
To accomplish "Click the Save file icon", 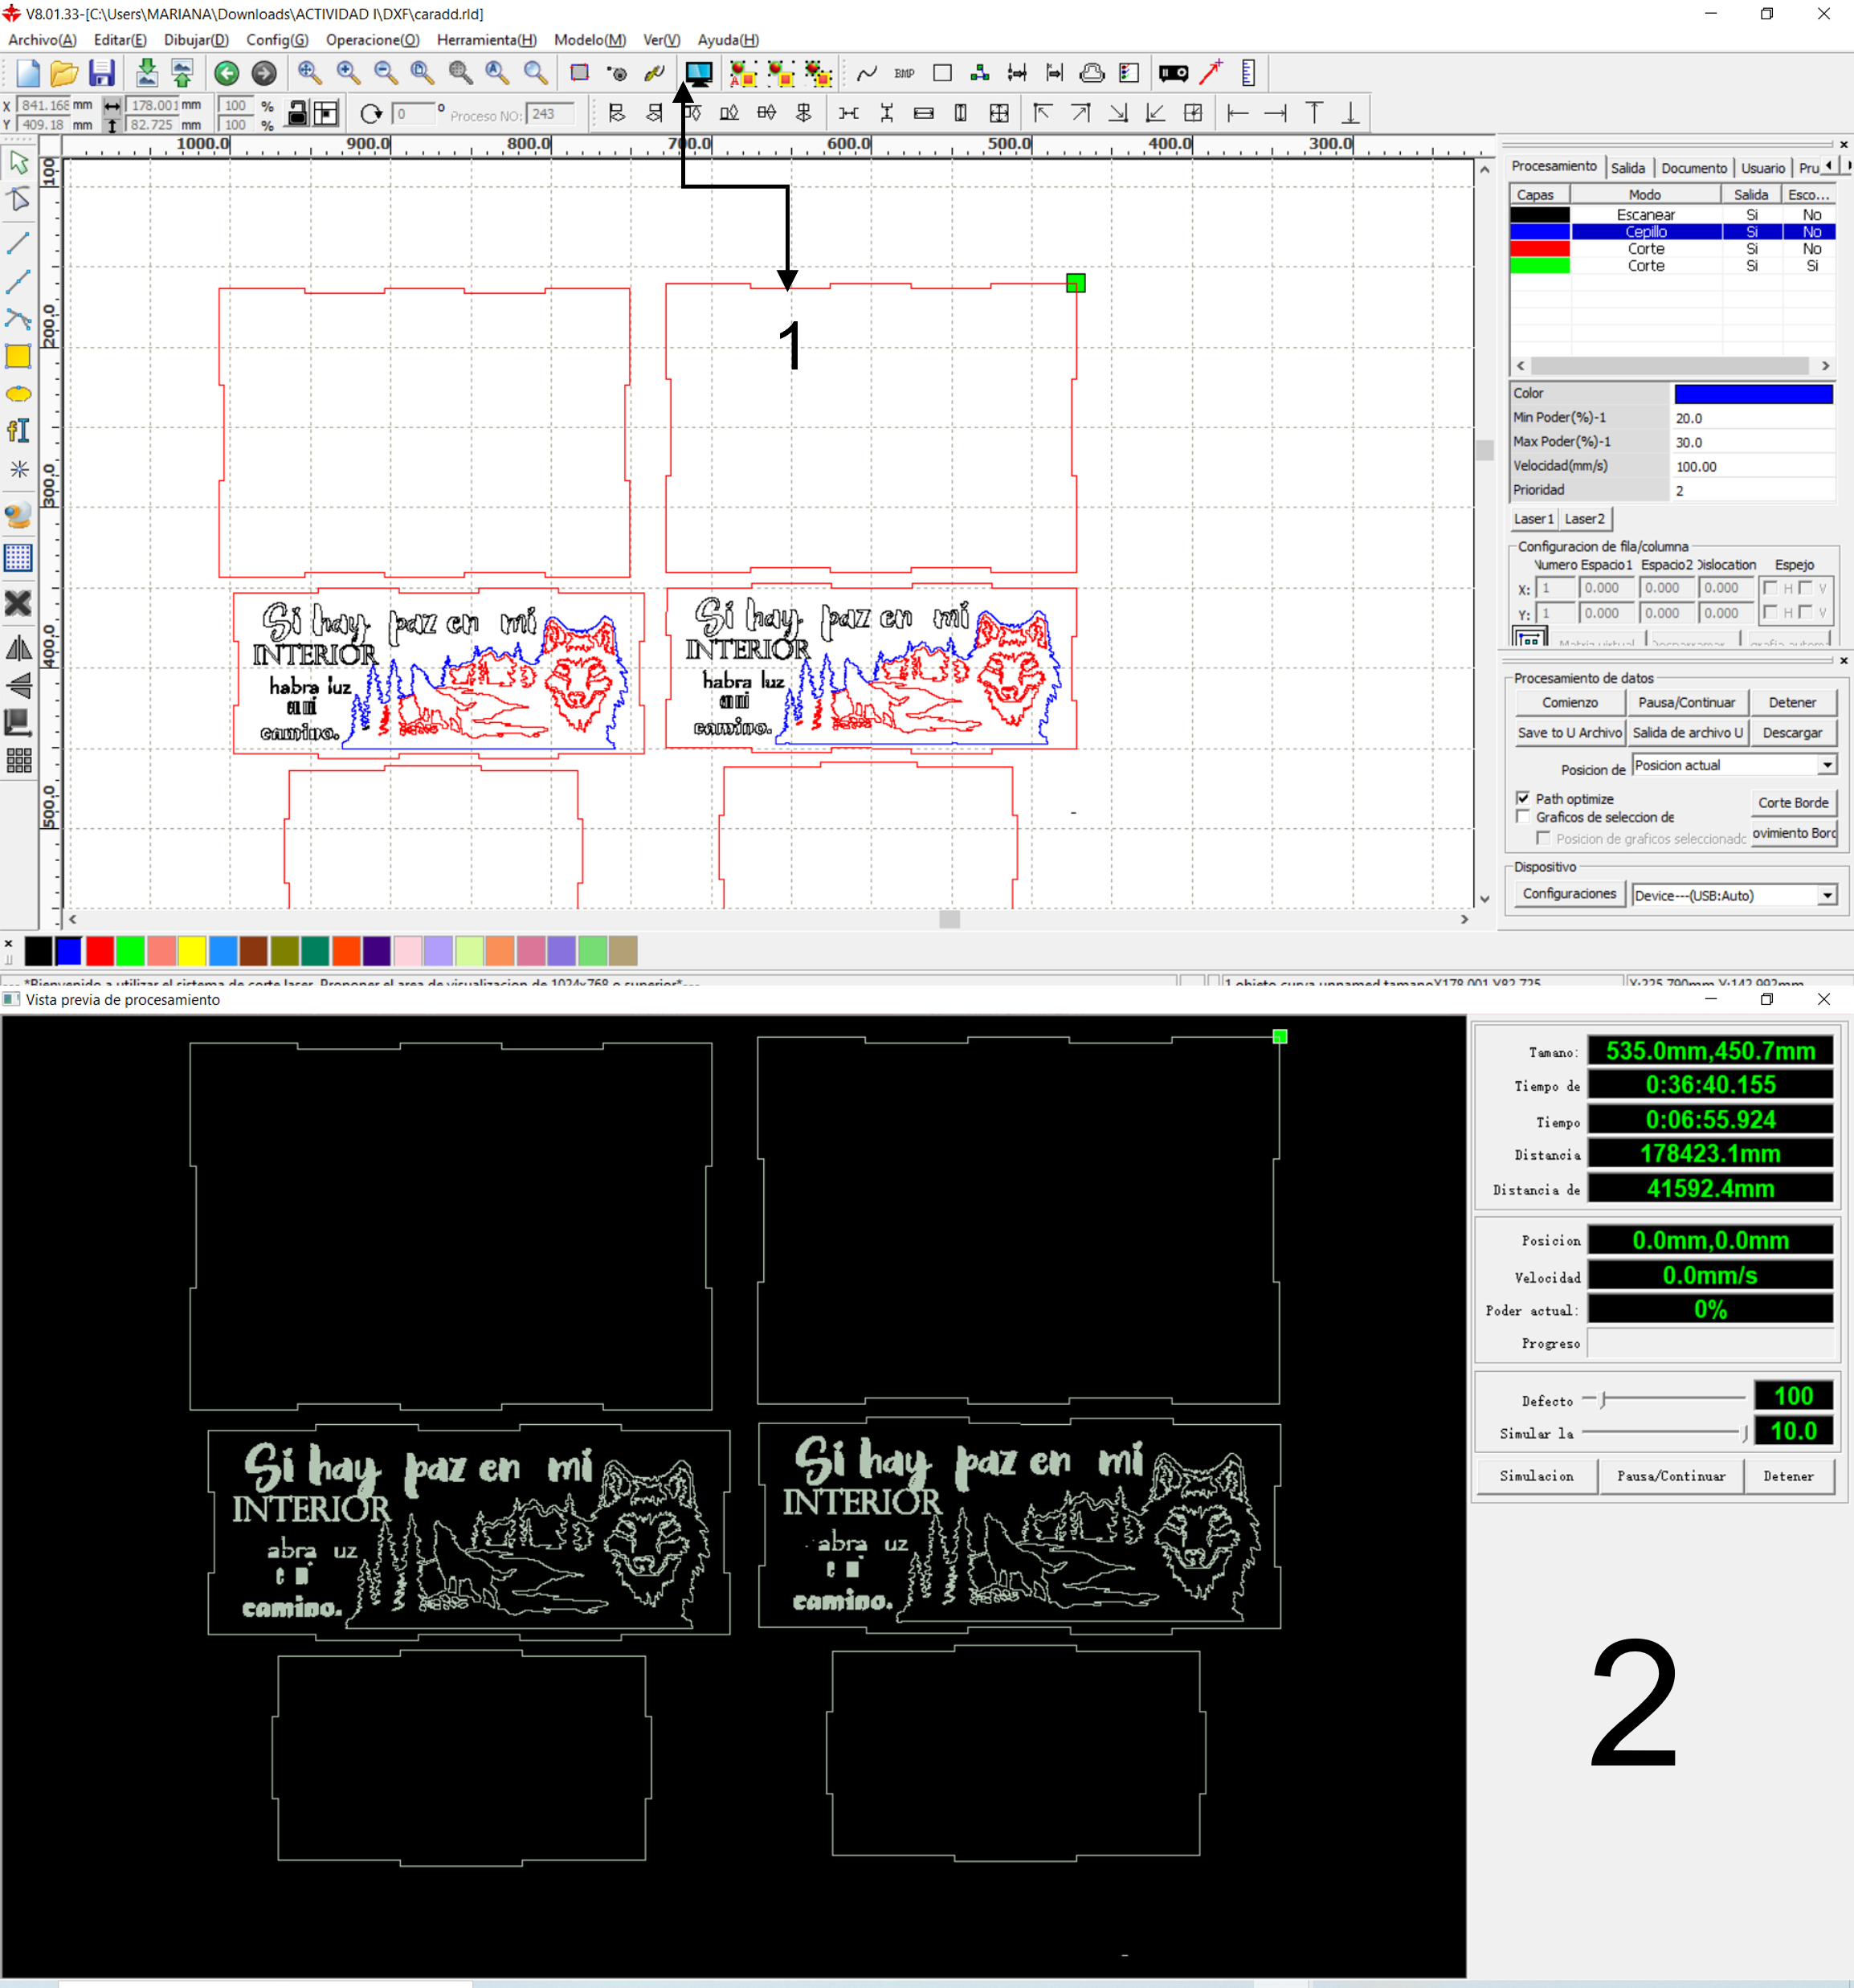I will [x=101, y=73].
